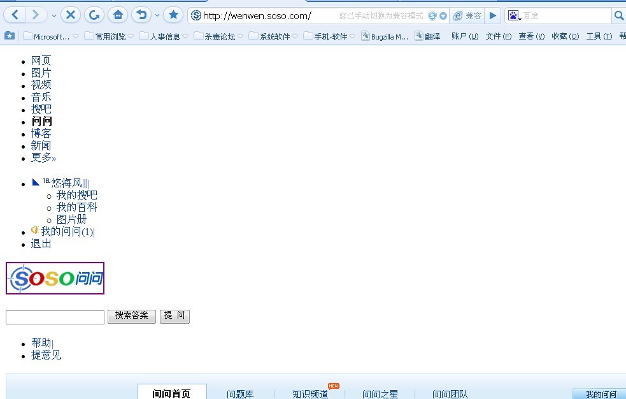Viewport: 626px width, 399px height.
Task: Open the 帮助 link
Action: [x=41, y=343]
